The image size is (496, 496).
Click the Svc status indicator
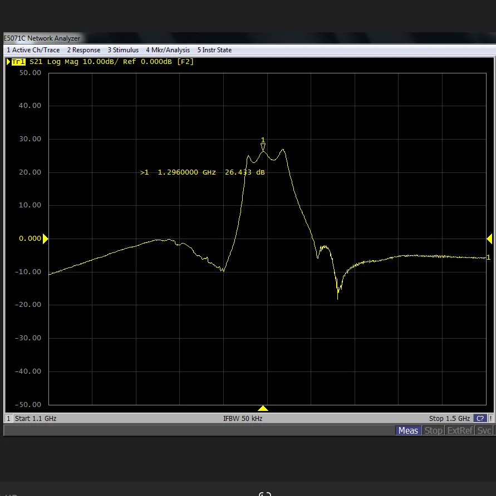click(484, 430)
